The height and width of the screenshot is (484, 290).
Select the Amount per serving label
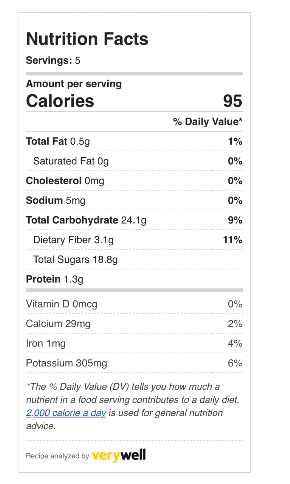coord(74,84)
